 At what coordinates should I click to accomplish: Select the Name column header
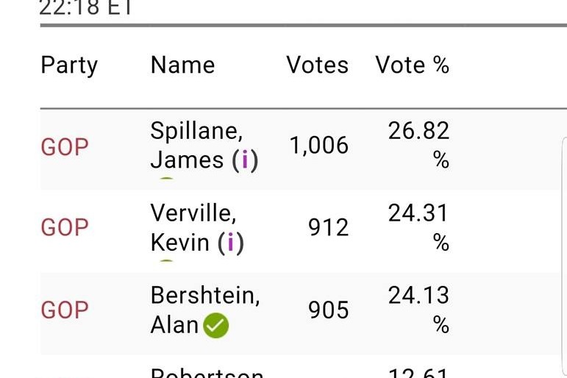[x=182, y=65]
